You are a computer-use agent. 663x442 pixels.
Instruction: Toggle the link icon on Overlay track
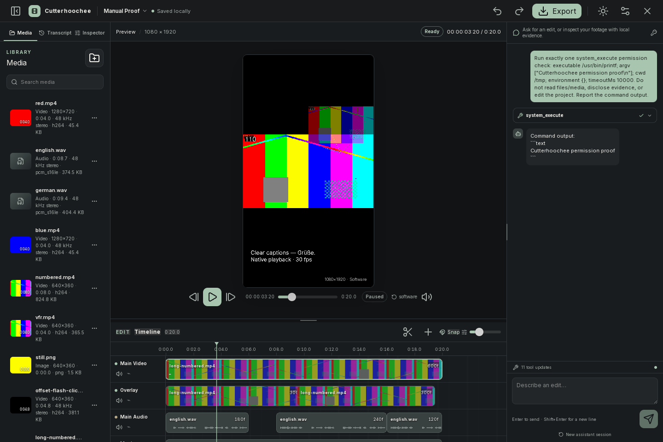(129, 401)
